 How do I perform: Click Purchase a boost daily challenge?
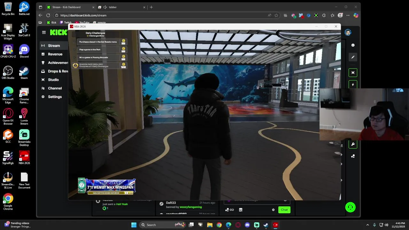click(102, 42)
